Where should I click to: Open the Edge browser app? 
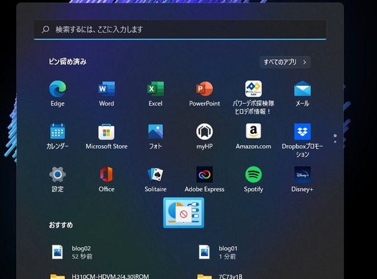click(x=57, y=94)
